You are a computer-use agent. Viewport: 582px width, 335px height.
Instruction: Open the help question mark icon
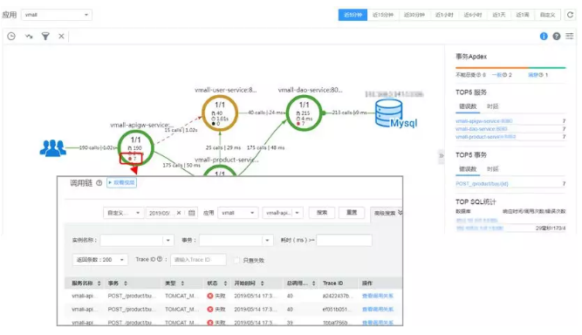[x=557, y=36]
